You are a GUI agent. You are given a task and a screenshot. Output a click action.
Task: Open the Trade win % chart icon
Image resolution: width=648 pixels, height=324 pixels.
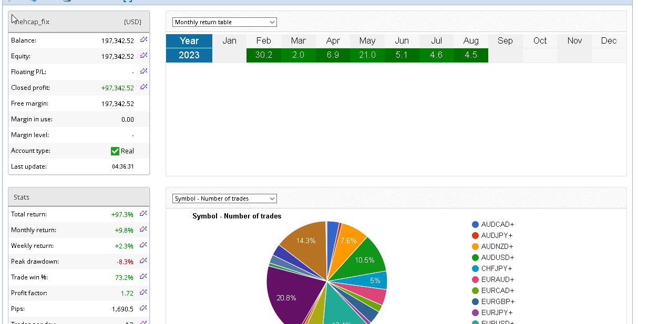click(143, 277)
